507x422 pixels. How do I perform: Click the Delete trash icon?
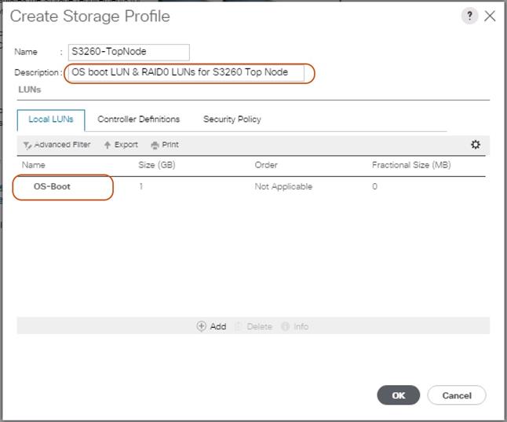coord(239,327)
